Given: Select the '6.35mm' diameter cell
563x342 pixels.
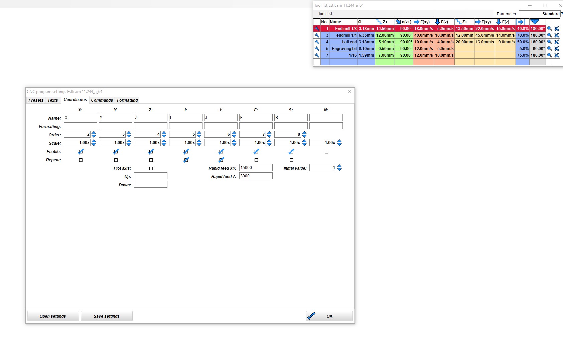Looking at the screenshot, I should 366,35.
